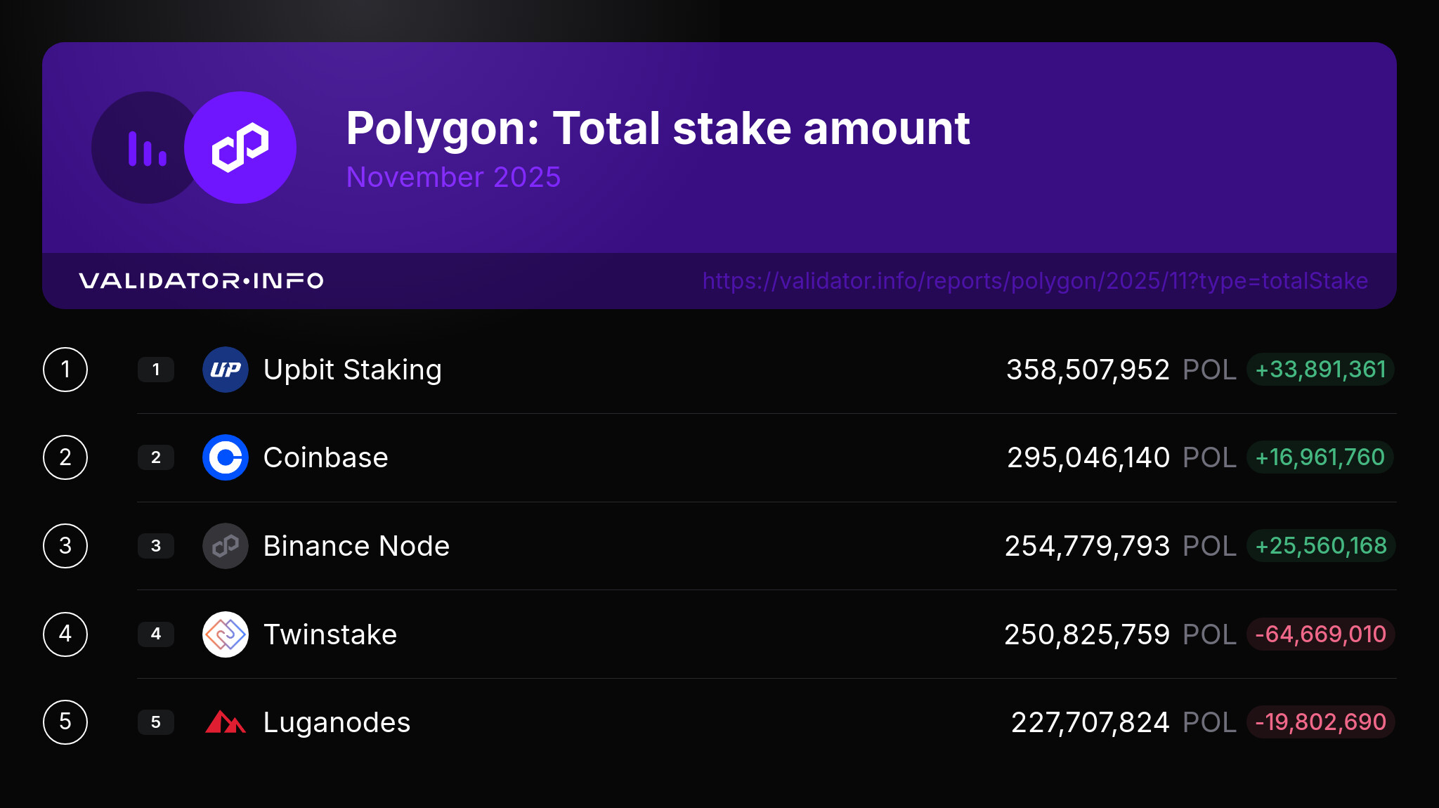Click the Binance Node validator icon
Screen dimensions: 1439x808
pyautogui.click(x=226, y=546)
